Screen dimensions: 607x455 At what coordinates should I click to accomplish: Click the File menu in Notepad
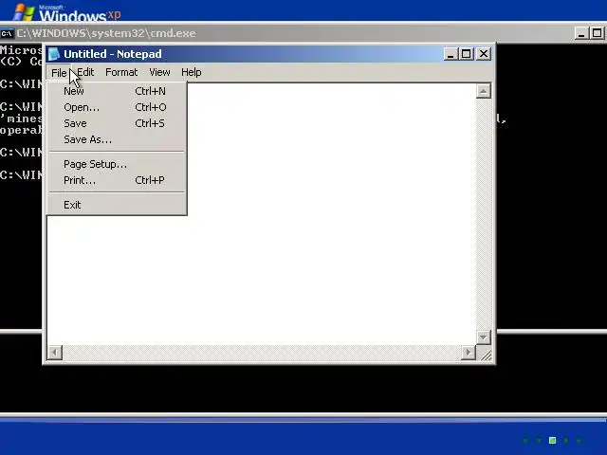tap(59, 72)
